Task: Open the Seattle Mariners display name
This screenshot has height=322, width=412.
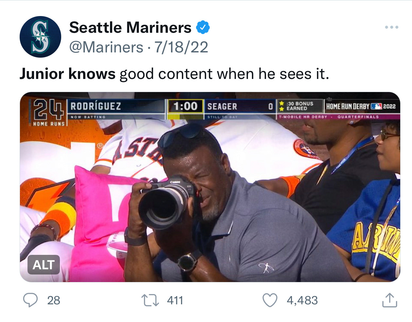Action: [x=130, y=28]
